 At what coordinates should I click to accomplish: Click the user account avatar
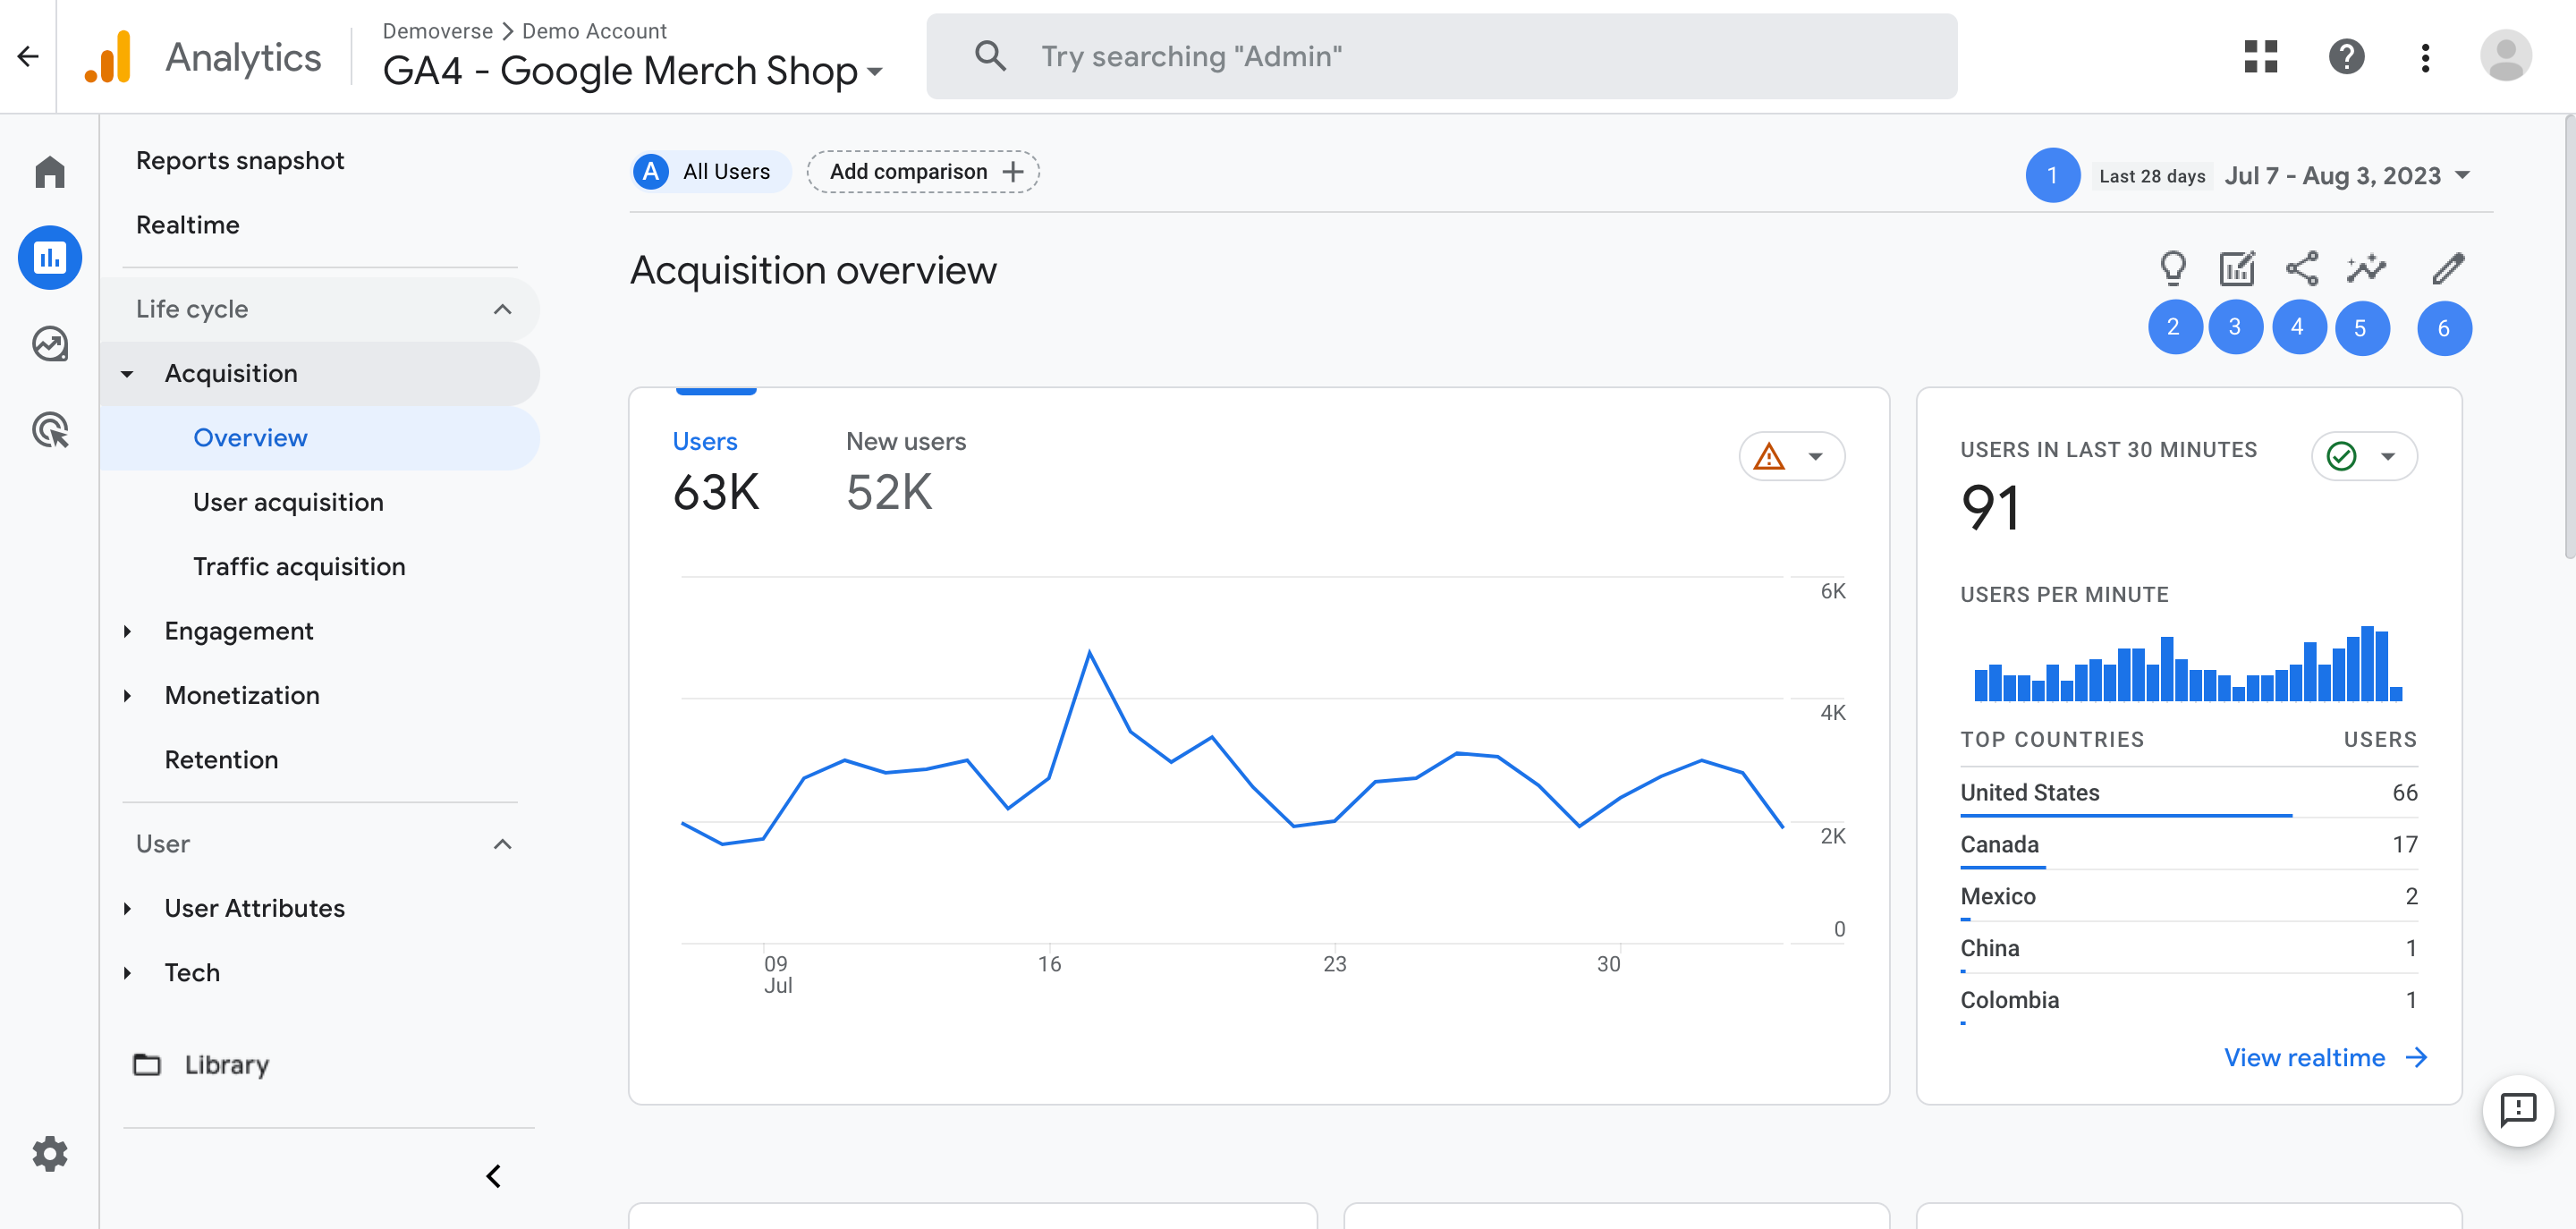(x=2505, y=56)
